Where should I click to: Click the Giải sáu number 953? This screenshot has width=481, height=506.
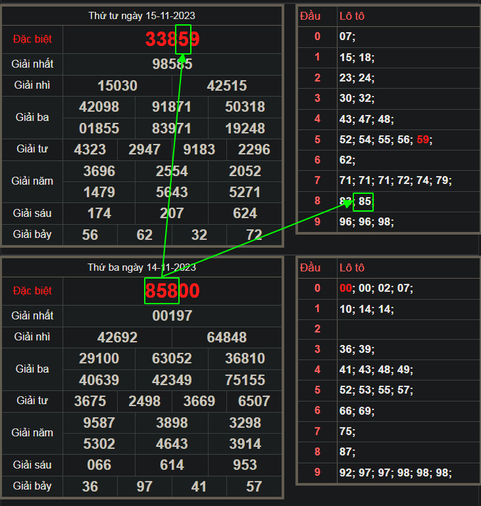[x=245, y=465]
